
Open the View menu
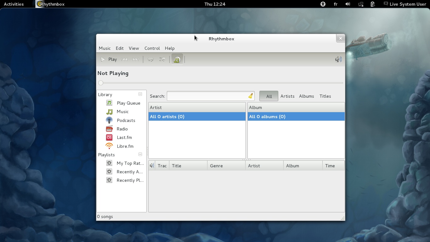tap(134, 48)
